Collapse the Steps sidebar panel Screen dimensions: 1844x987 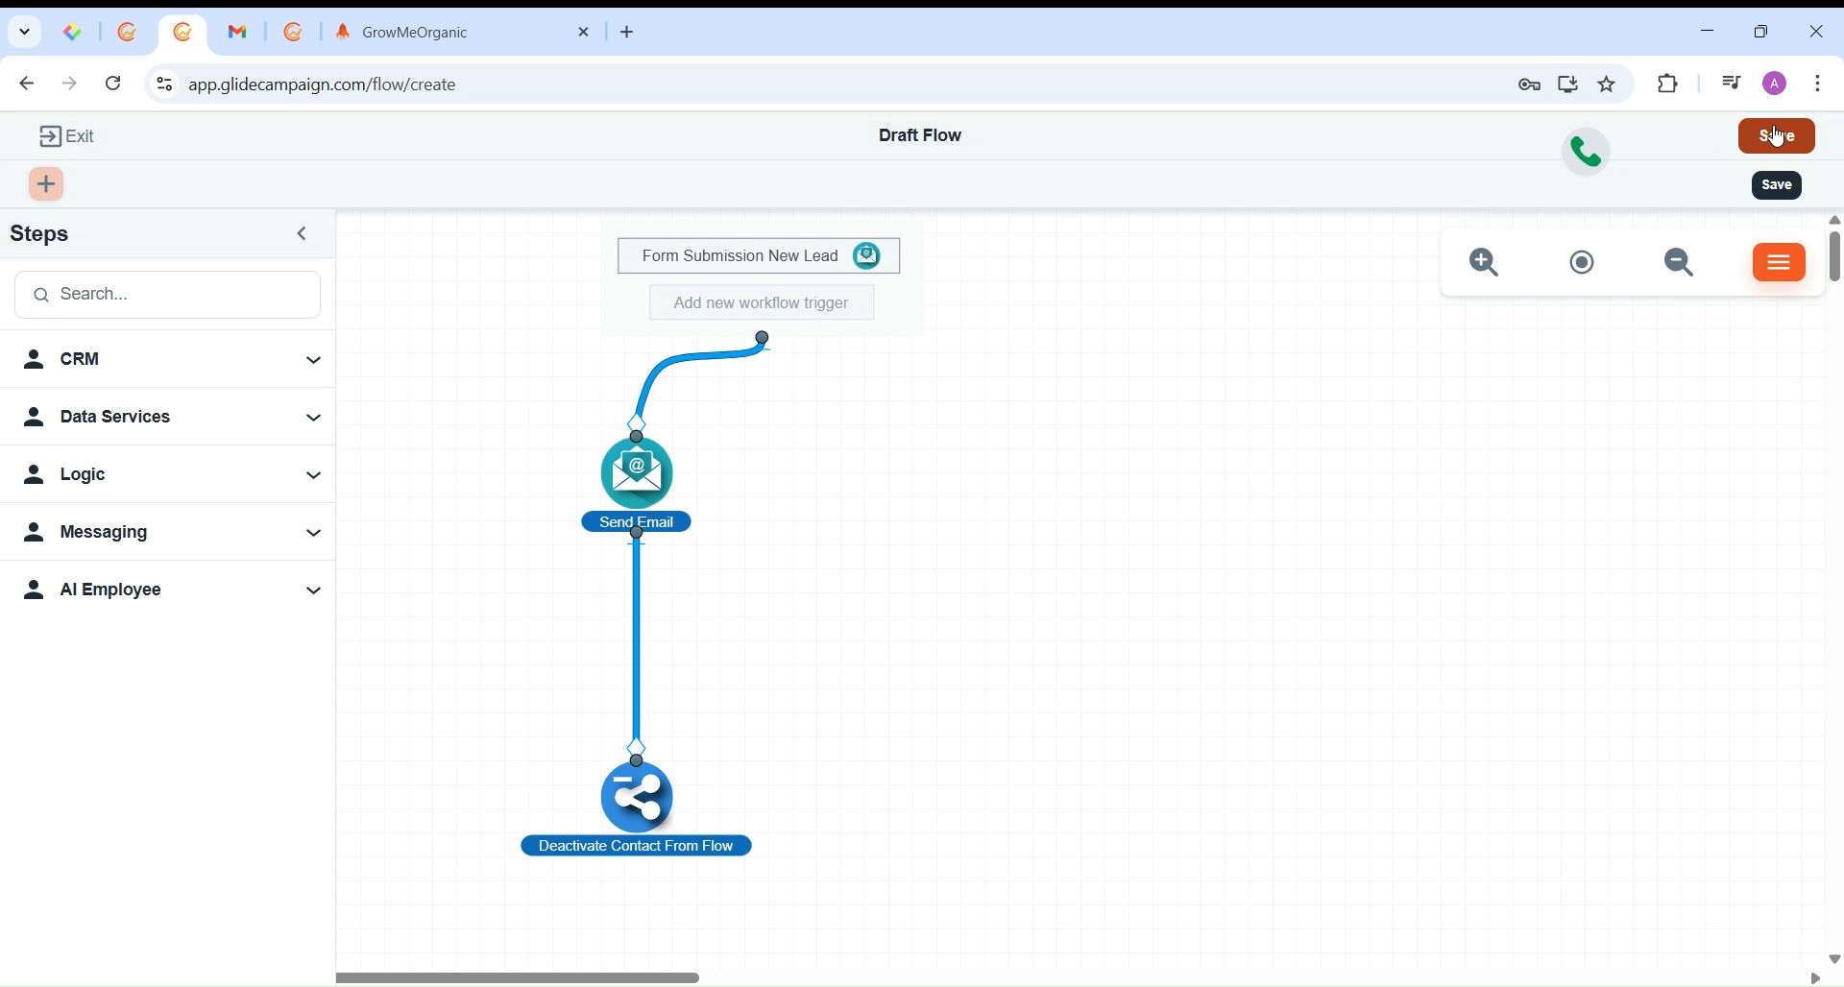point(303,234)
